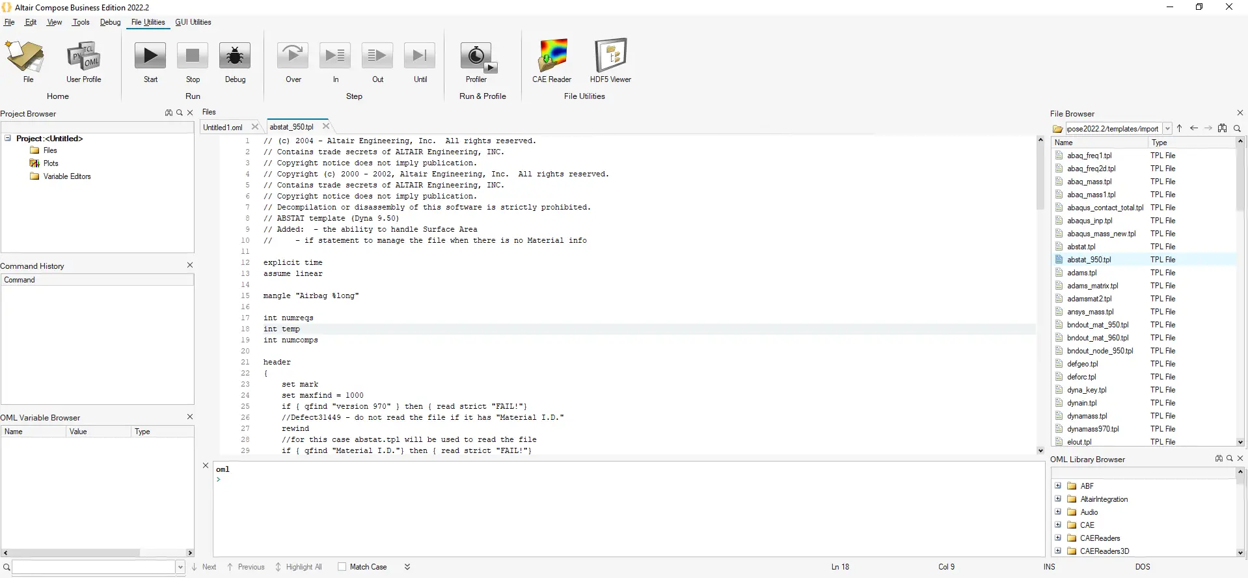Click the Next find button
This screenshot has width=1248, height=578.
point(204,567)
